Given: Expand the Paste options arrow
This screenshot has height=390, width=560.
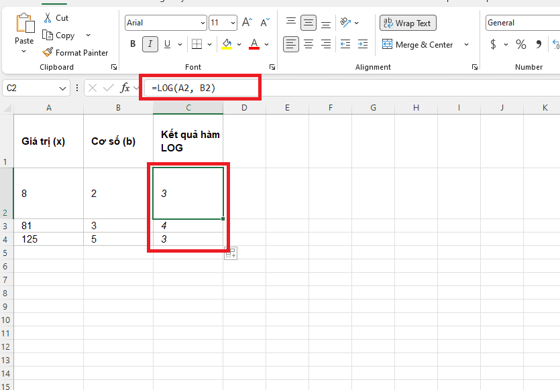Looking at the screenshot, I should coord(24,52).
